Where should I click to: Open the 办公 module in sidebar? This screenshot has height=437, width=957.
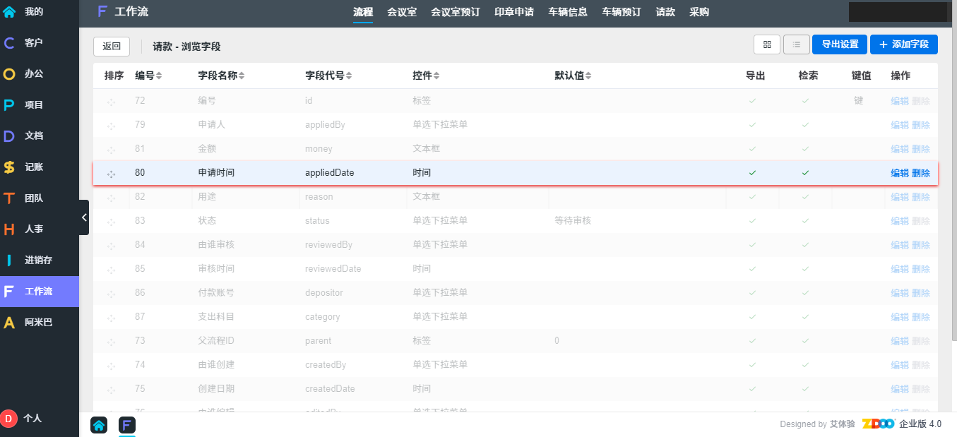[x=40, y=73]
